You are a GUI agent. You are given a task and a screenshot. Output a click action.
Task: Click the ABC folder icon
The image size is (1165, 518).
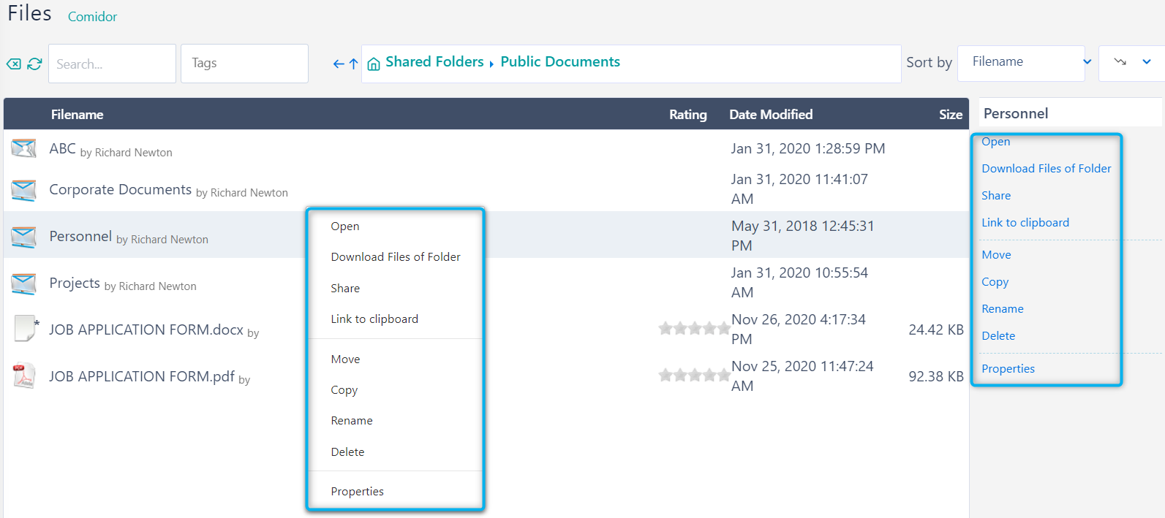click(x=23, y=148)
